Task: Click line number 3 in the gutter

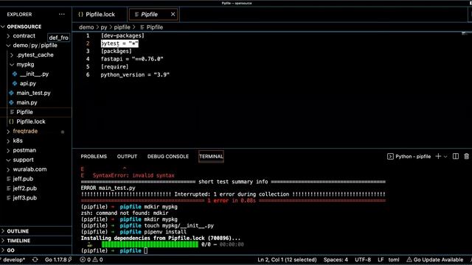Action: pyautogui.click(x=88, y=51)
